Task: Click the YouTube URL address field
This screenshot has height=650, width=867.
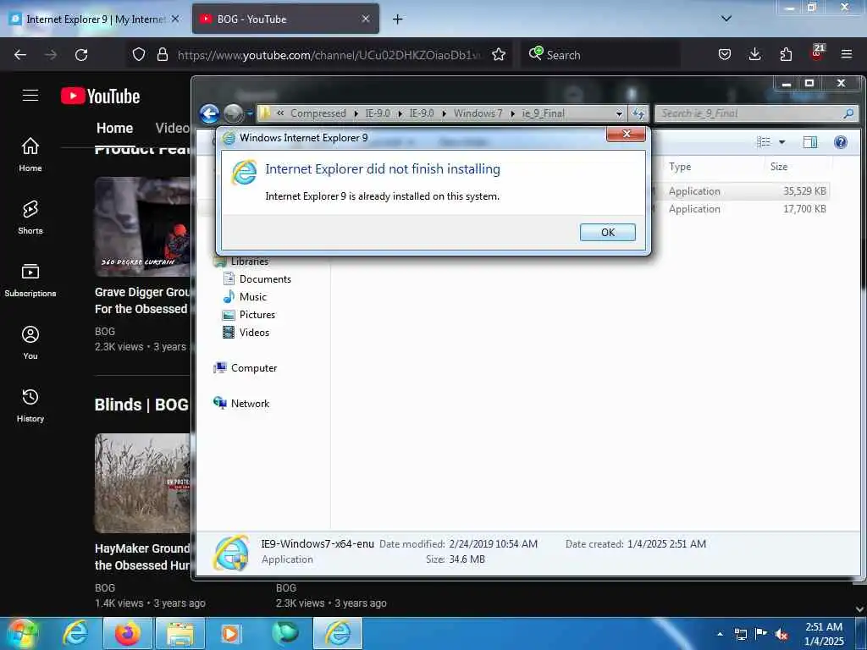Action: point(329,55)
